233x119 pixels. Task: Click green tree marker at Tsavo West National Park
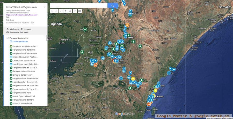pos(130,88)
